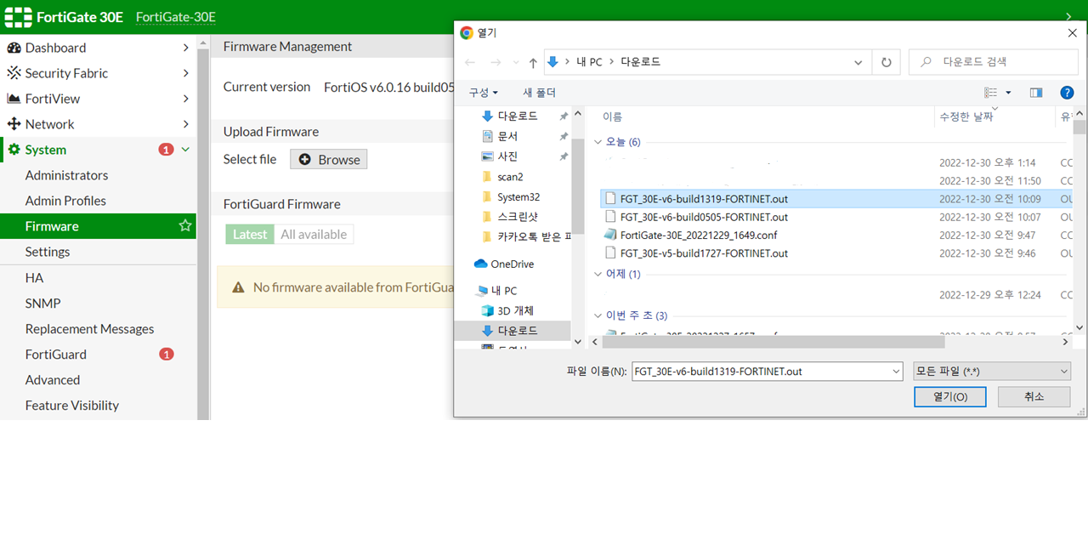This screenshot has height=551, width=1088.
Task: Select the Latest firmware tab
Action: 250,235
